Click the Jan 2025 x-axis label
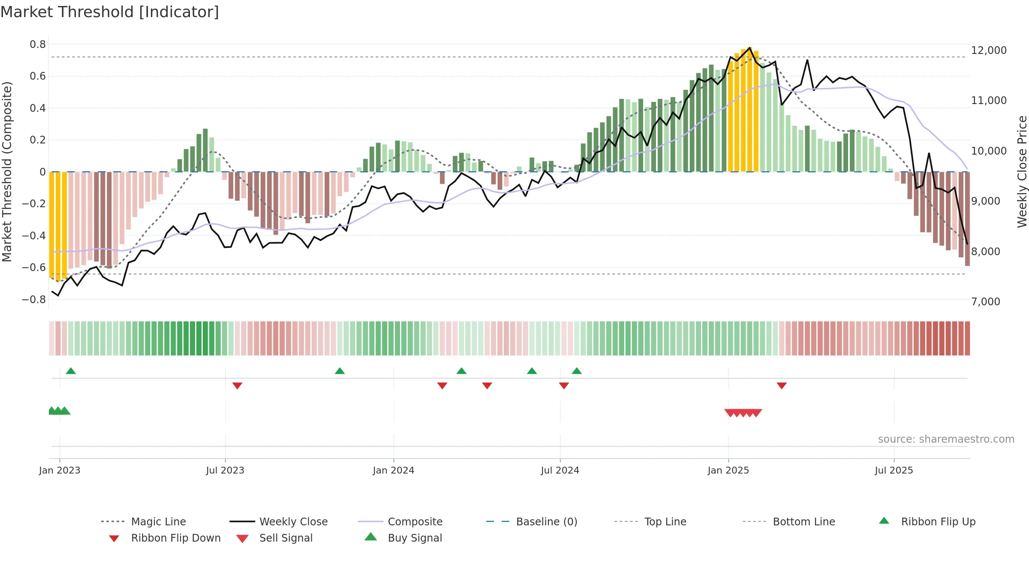1029x578 pixels. (728, 471)
